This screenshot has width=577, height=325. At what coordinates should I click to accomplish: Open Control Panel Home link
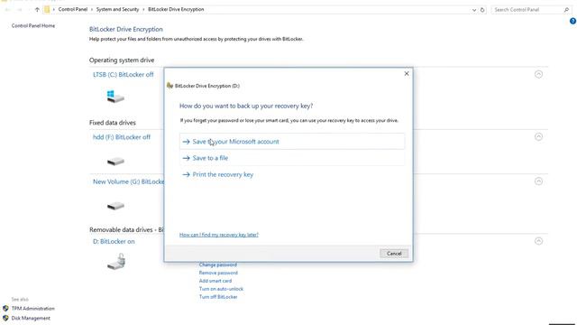coord(33,26)
